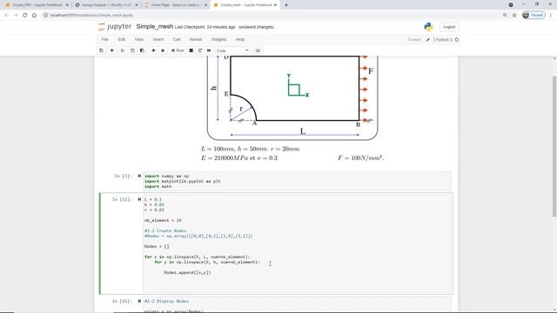Viewport: 557px width, 313px height.
Task: Click the Jupyter logo
Action: 115,27
